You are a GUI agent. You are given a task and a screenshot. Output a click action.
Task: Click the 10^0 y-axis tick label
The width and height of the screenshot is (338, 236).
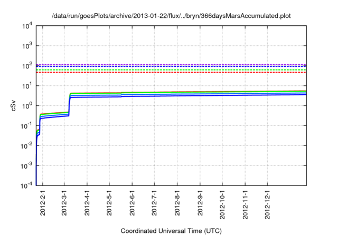tap(27, 106)
